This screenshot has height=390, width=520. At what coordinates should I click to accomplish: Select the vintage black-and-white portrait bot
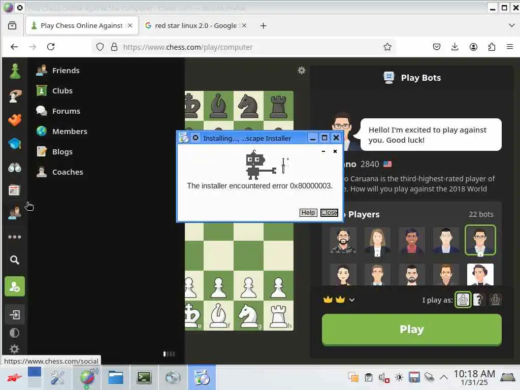[480, 275]
